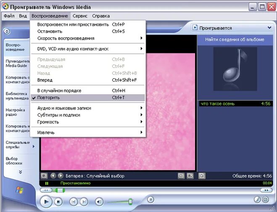Open the Сервис menu
Screen dimensions: 277x212
80,16
